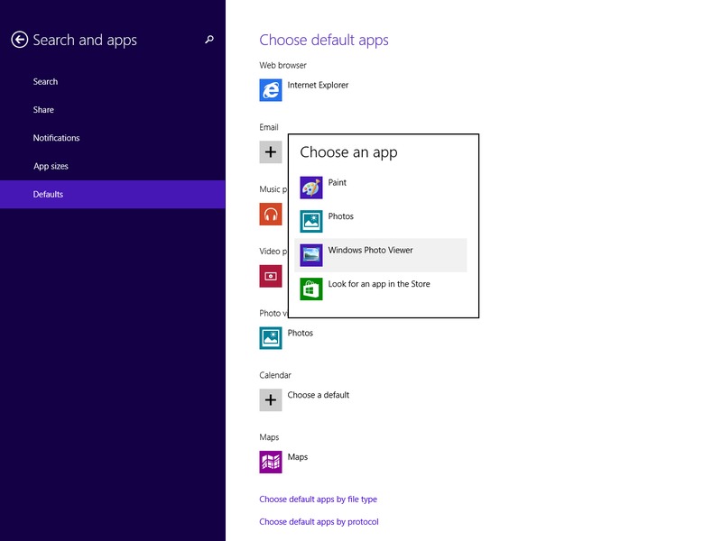This screenshot has height=541, width=722.
Task: Click the music player headphones icon
Action: coord(271,214)
